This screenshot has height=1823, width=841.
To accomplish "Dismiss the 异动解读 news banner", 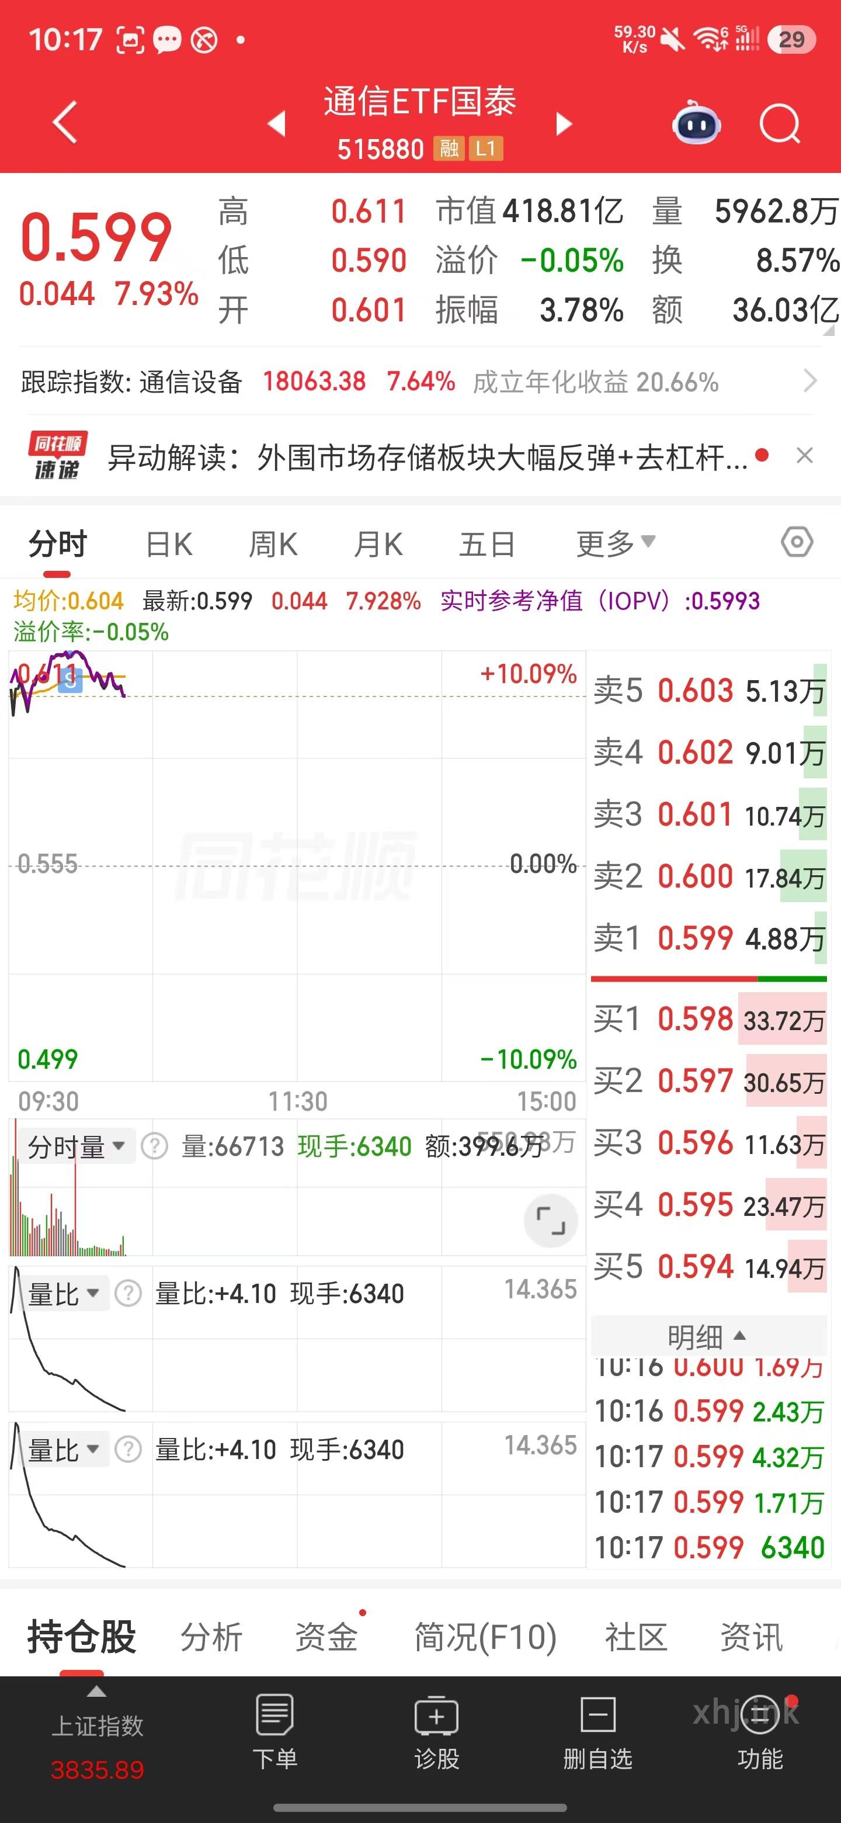I will click(x=804, y=456).
